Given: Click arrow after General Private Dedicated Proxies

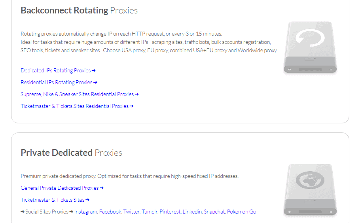Looking at the screenshot, I should point(102,188).
